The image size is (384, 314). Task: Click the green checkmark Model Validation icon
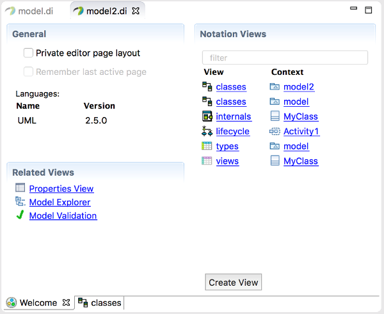point(20,215)
